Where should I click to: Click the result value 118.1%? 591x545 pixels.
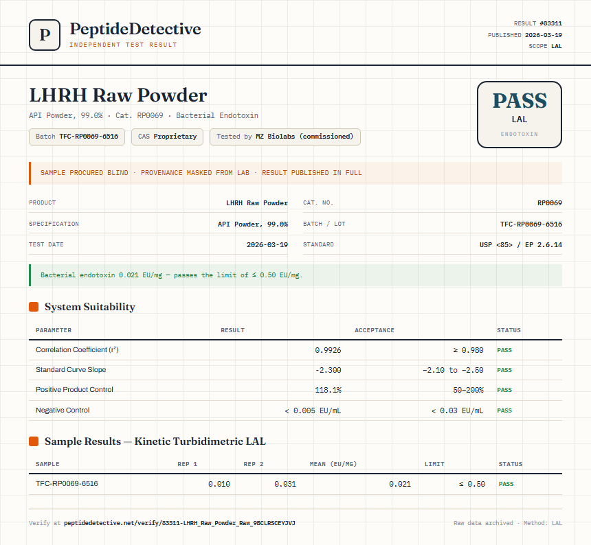click(x=328, y=390)
